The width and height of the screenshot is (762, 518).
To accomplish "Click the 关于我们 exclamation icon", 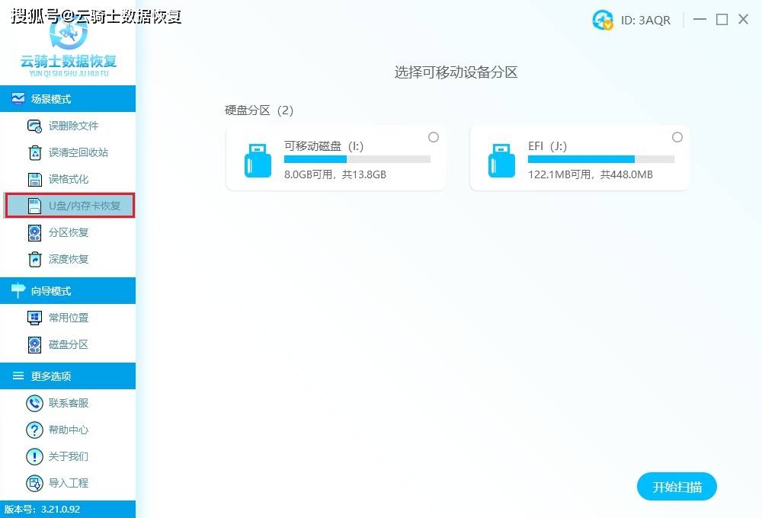I will 34,457.
